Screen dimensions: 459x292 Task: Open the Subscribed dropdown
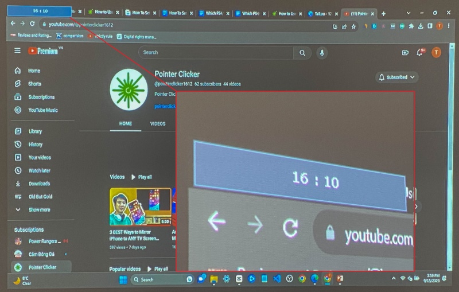(397, 77)
